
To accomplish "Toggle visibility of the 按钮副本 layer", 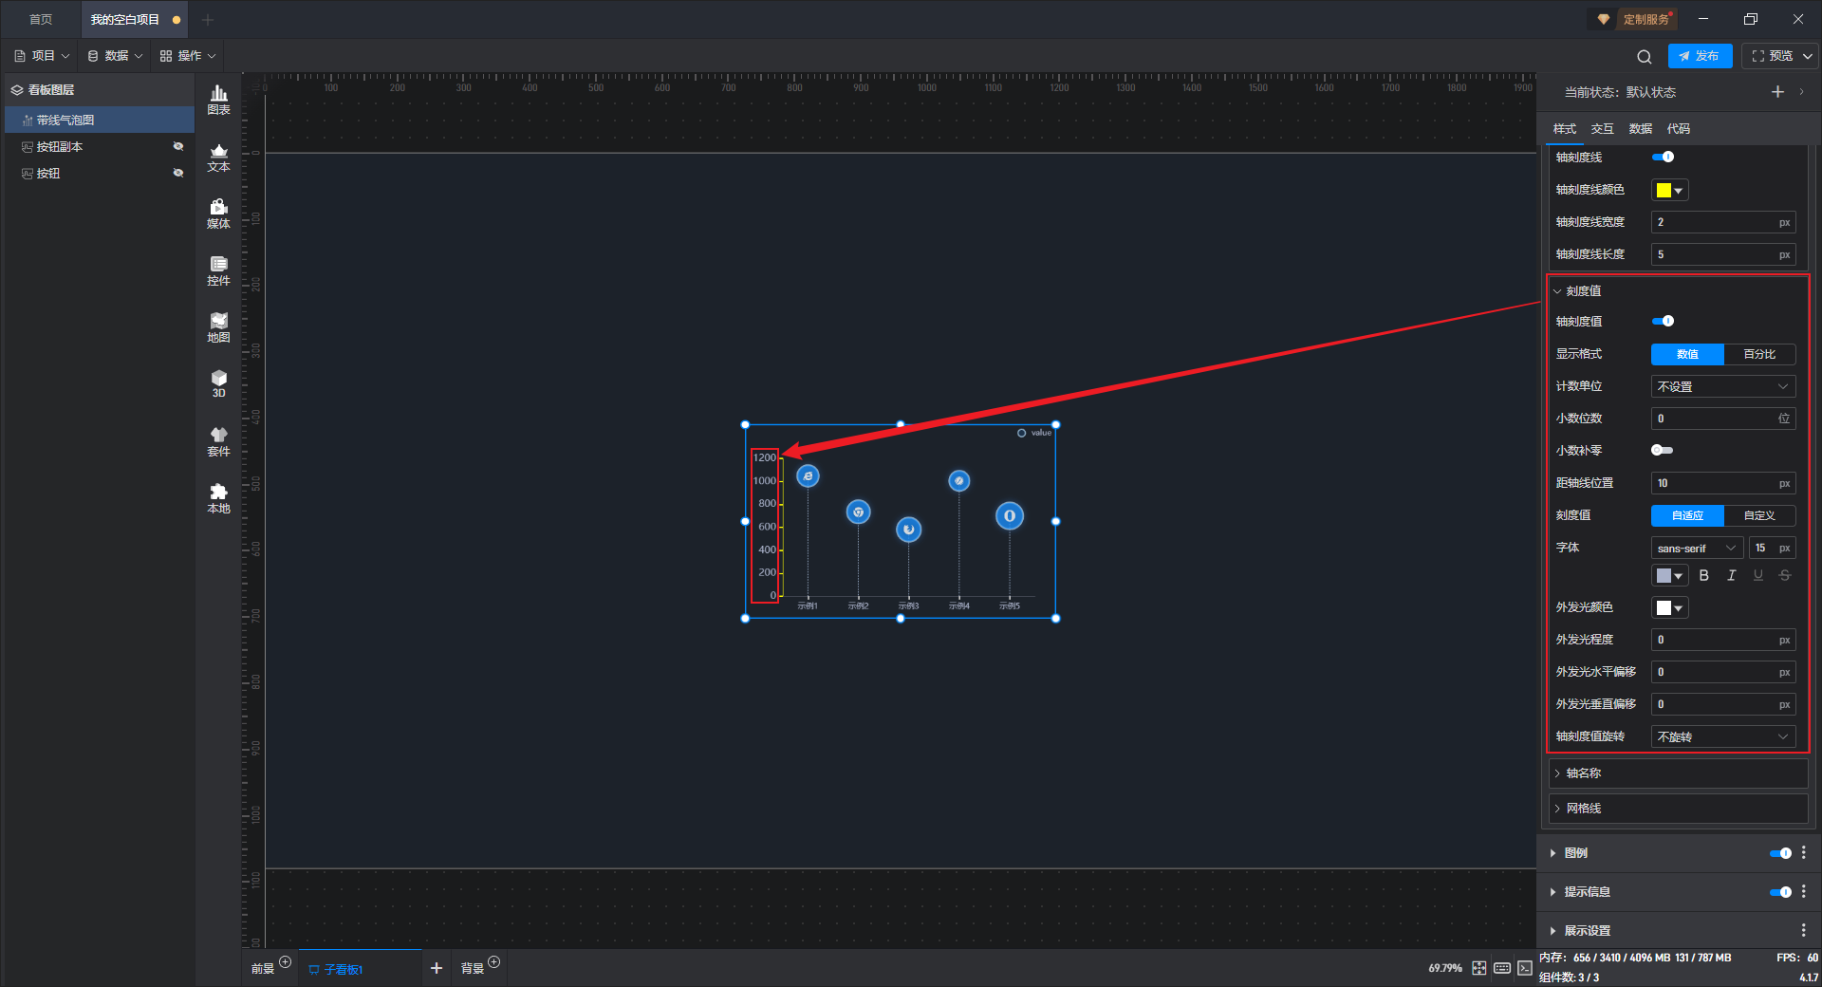I will point(177,147).
